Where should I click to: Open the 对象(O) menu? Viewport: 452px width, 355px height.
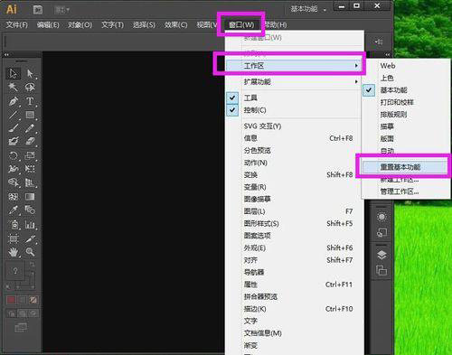tap(80, 24)
